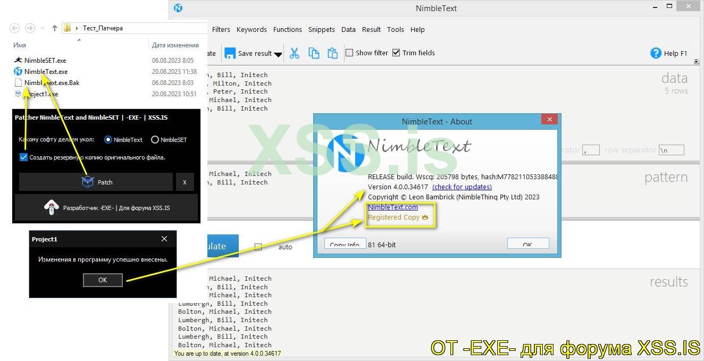Close the Project1 message dialog
Image resolution: width=704 pixels, height=361 pixels.
click(x=164, y=239)
